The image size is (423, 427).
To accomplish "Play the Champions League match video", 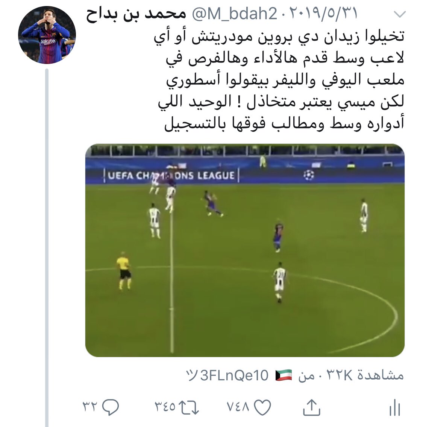I will [x=245, y=250].
